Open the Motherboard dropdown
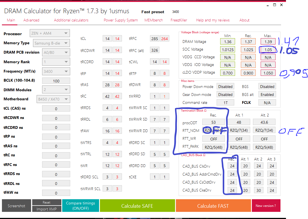This screenshot has width=308, height=219. pos(53,99)
